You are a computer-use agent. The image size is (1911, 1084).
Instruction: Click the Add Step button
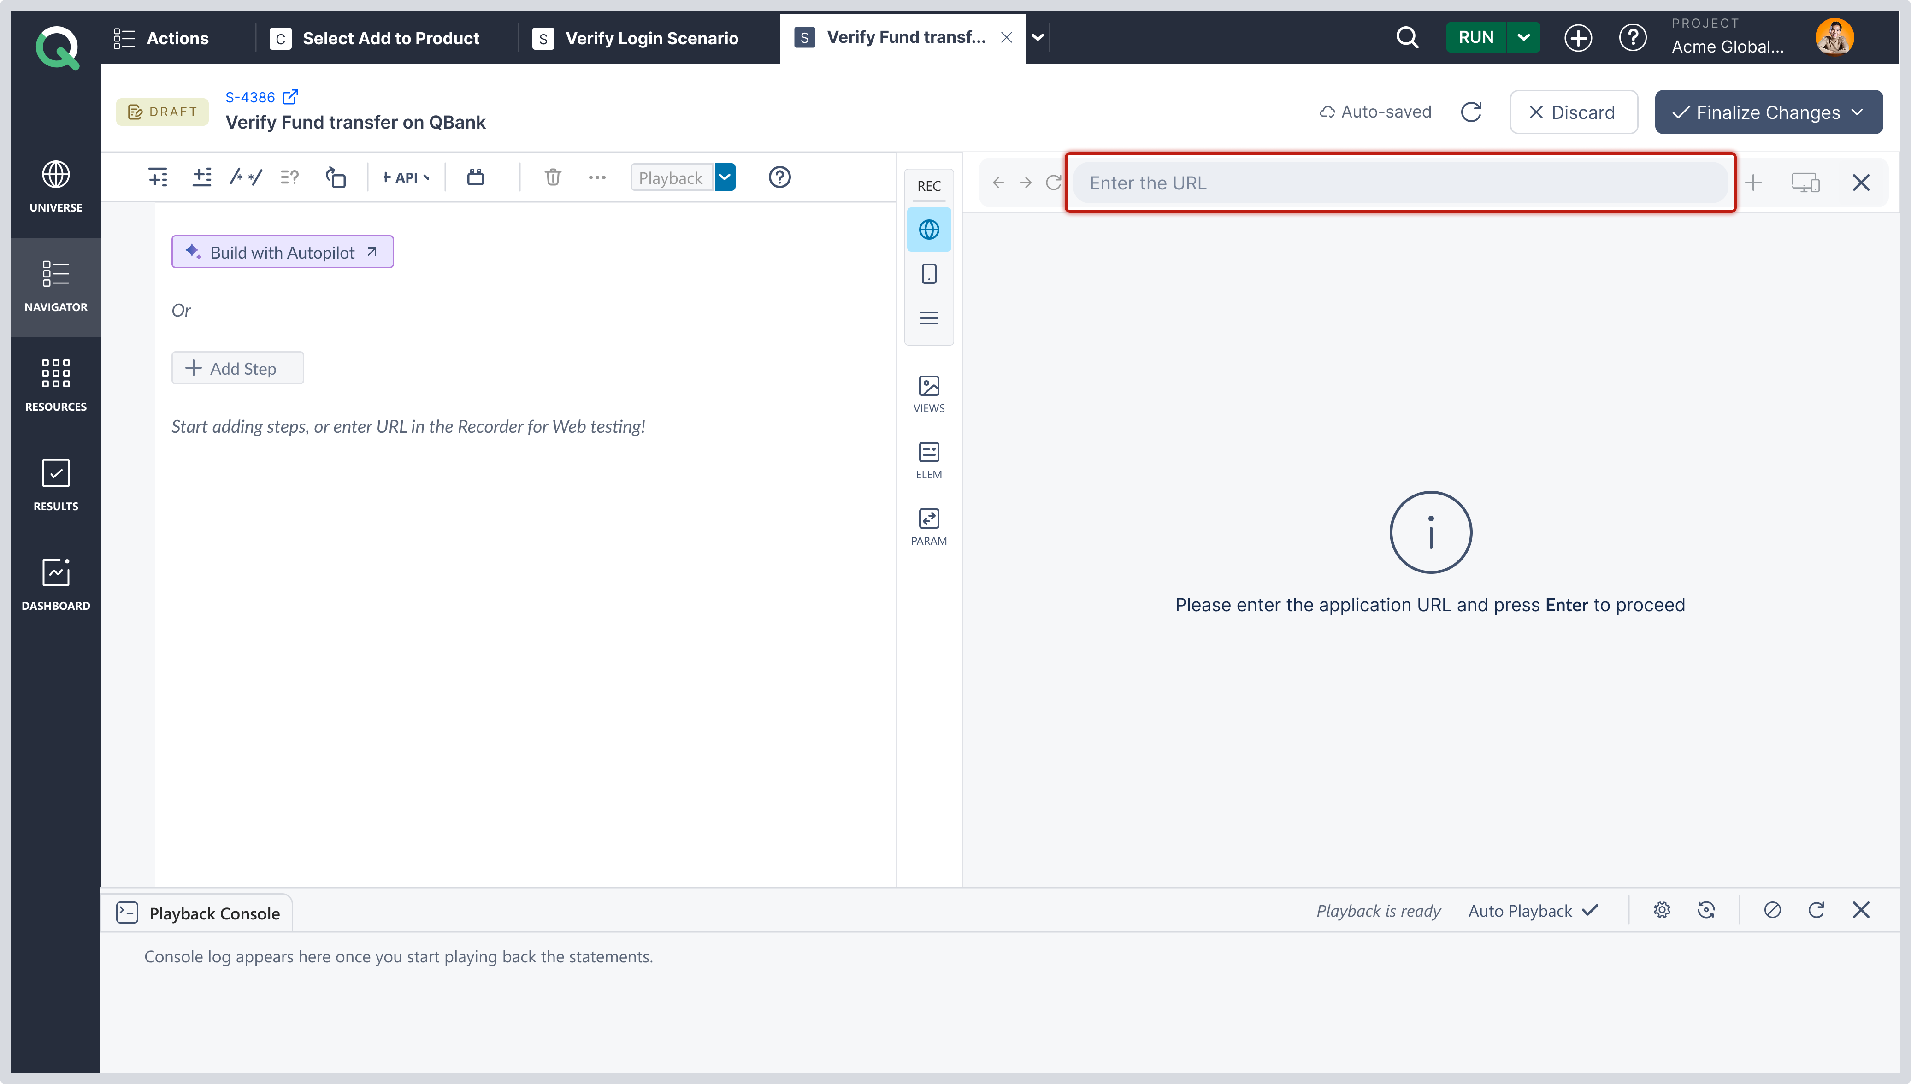(237, 368)
